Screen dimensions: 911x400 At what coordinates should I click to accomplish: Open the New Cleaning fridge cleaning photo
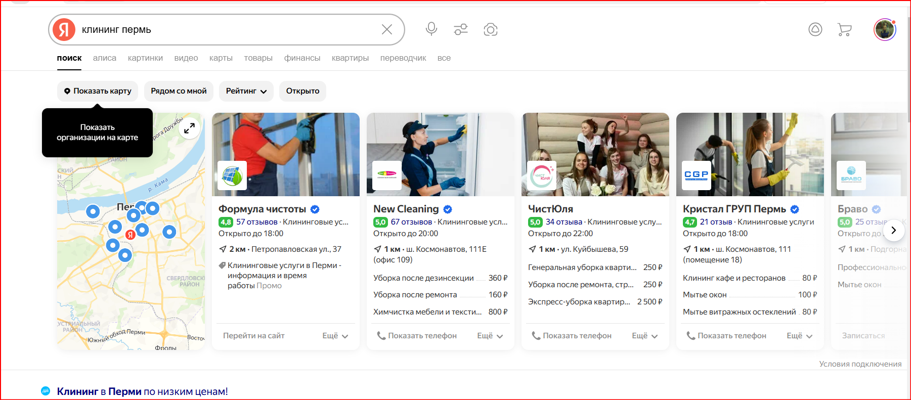point(441,154)
